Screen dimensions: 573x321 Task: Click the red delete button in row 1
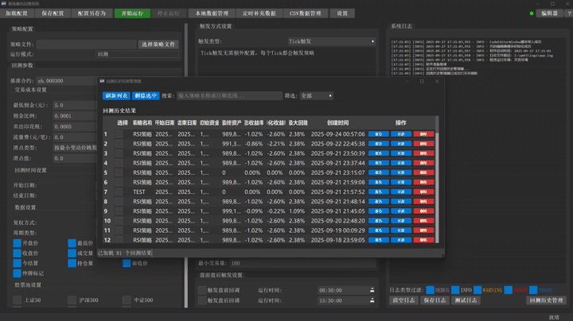click(x=423, y=134)
